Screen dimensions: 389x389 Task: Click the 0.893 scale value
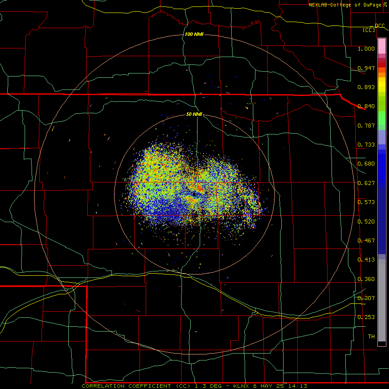pyautogui.click(x=366, y=87)
